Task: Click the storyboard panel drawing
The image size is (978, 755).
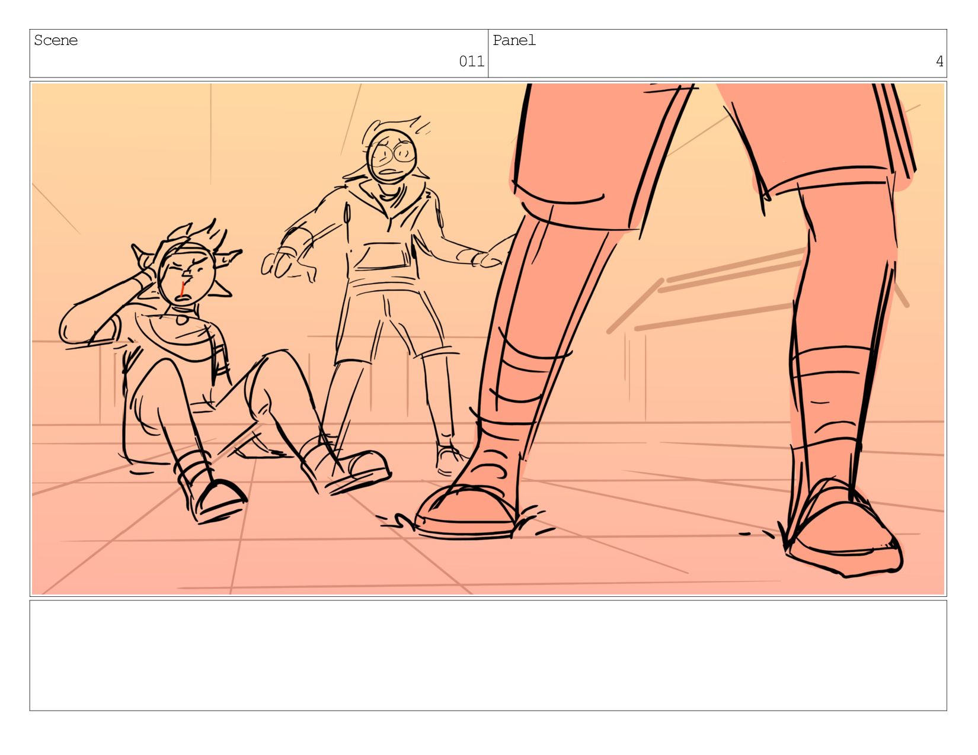Action: click(x=488, y=339)
